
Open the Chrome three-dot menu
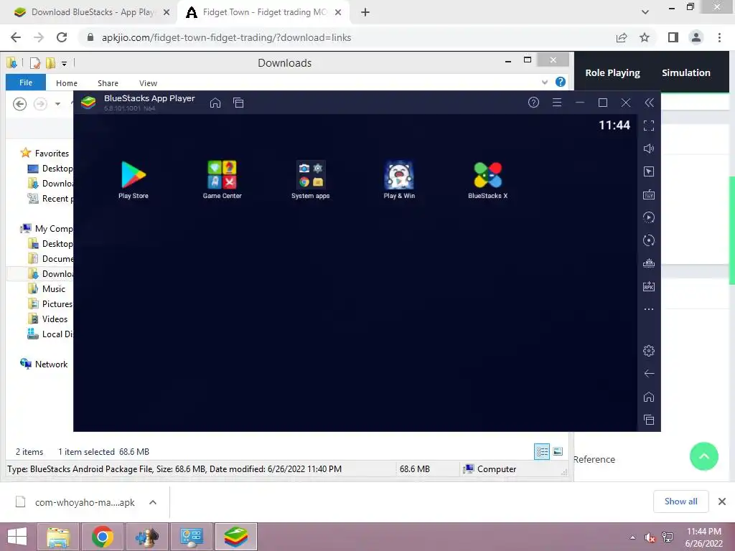[719, 37]
